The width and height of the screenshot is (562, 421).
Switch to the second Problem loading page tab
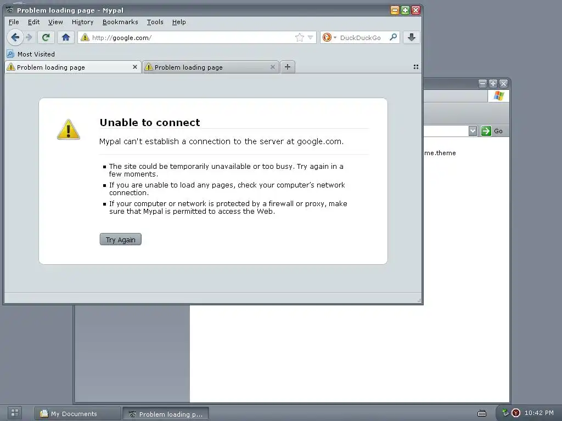pos(210,67)
